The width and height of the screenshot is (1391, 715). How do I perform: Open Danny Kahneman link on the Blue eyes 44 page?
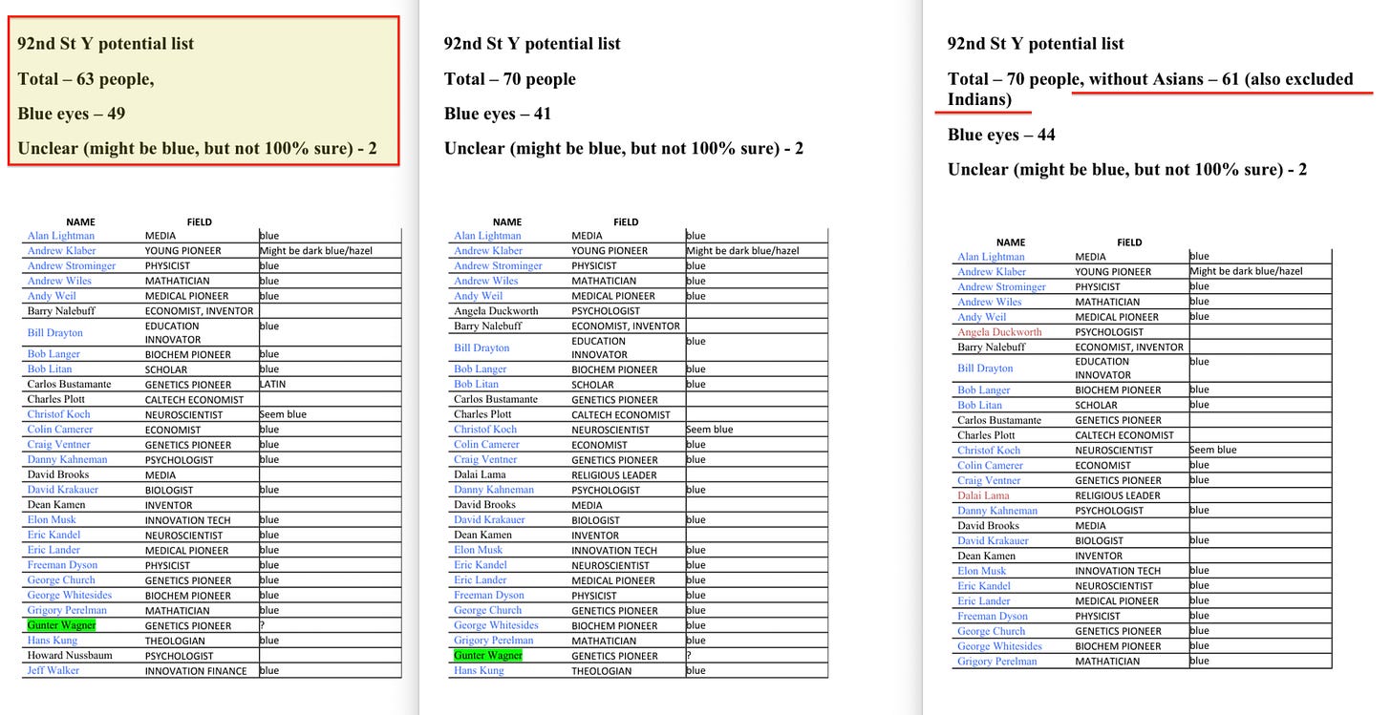(997, 511)
